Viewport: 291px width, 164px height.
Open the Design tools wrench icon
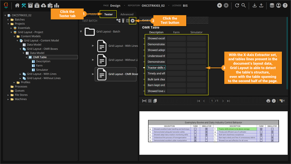coord(24,5)
